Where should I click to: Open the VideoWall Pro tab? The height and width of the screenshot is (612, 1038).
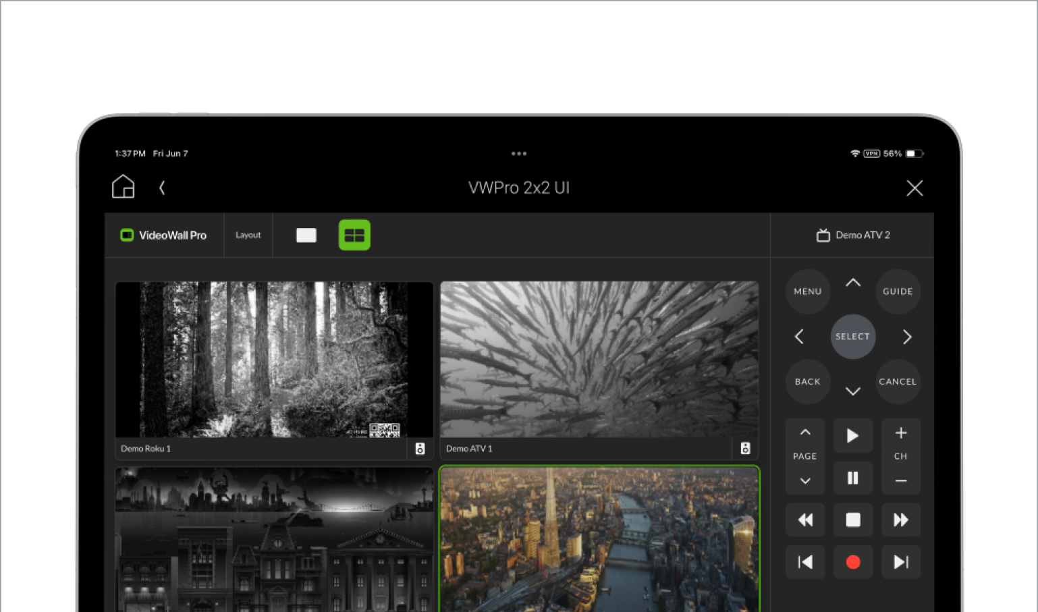coord(164,235)
